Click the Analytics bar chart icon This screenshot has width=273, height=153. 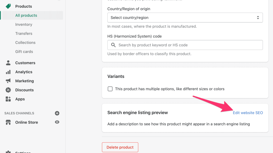(8, 72)
